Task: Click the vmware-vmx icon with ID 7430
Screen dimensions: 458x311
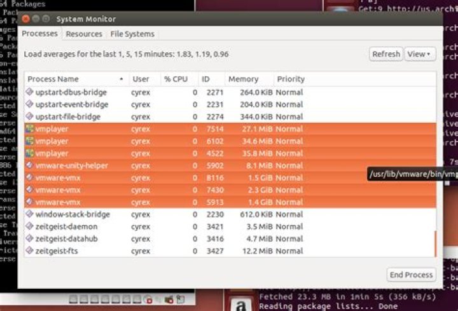Action: point(29,190)
